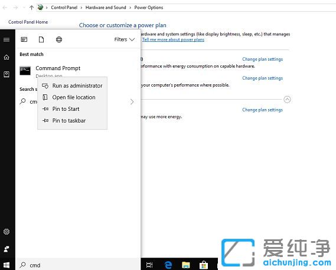This screenshot has height=270, width=336.
Task: Open File Explorer from the taskbar
Action: (x=186, y=265)
